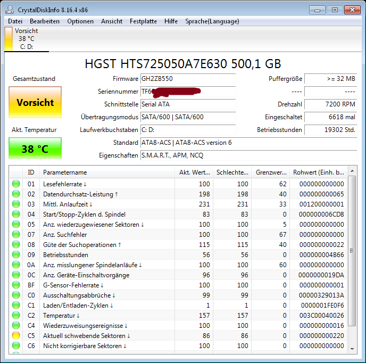This screenshot has width=366, height=363.
Task: Click status circle of Wiederzuweisungsereignisse row
Action: pyautogui.click(x=16, y=325)
